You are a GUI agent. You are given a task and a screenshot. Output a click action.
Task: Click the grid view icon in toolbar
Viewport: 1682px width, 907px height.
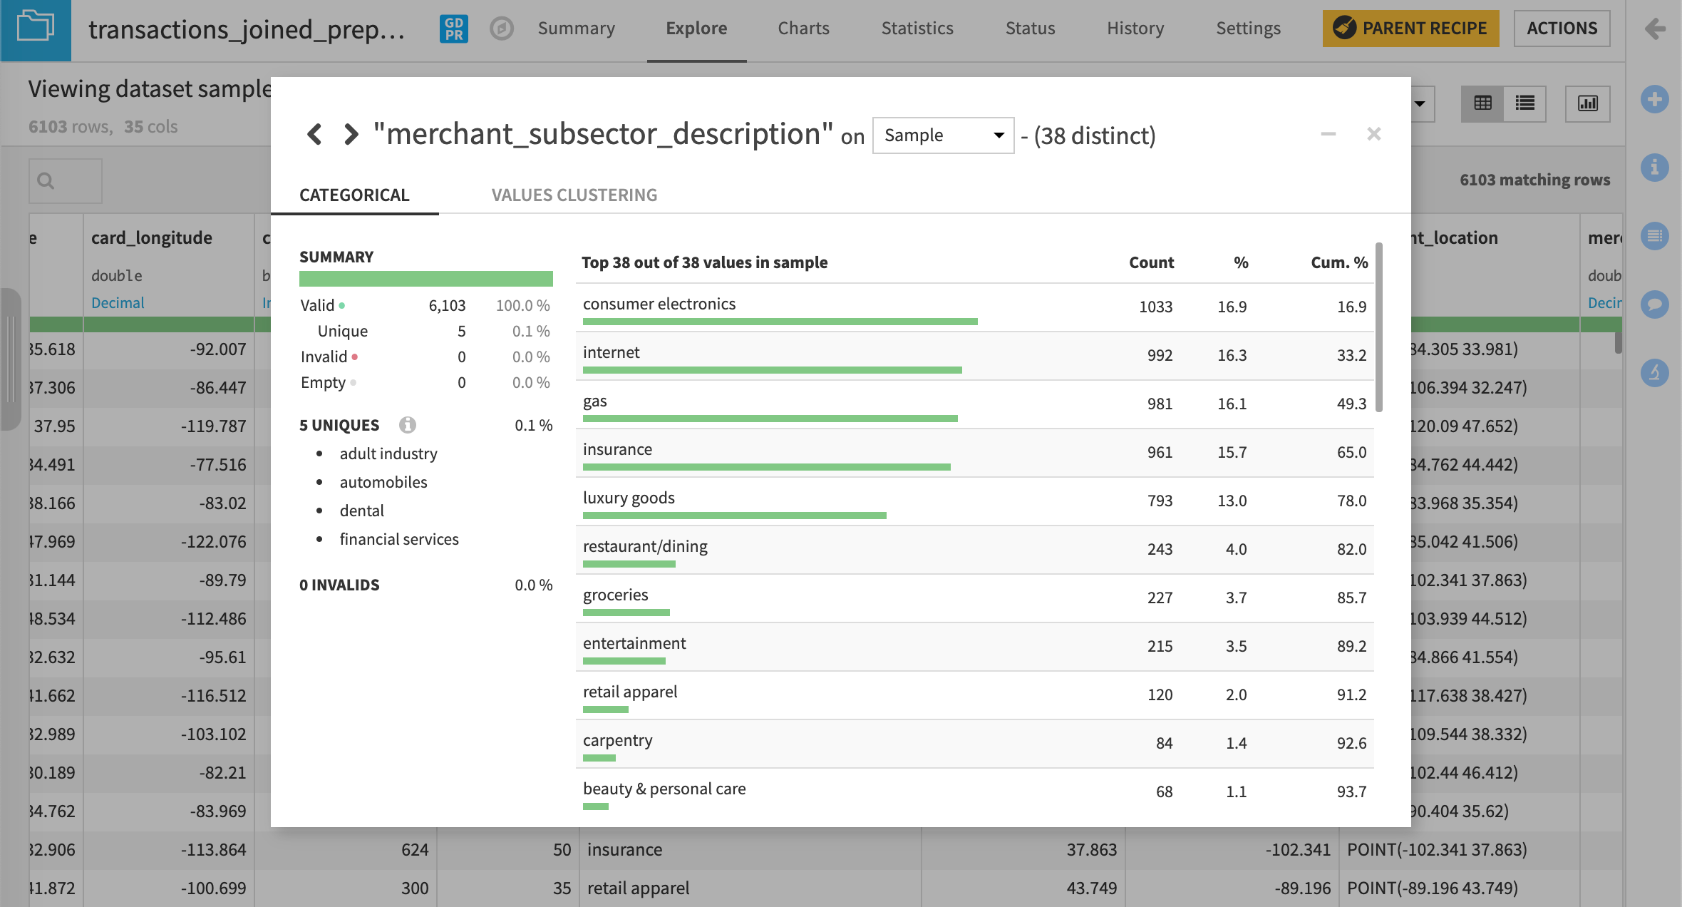click(x=1482, y=103)
